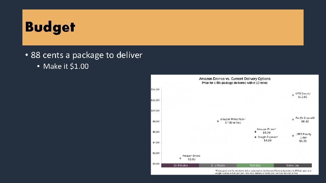Click the '88 cents a package' bullet

click(x=86, y=55)
